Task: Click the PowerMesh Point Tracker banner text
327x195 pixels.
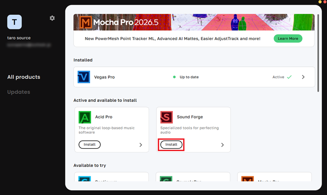Action: [172, 39]
